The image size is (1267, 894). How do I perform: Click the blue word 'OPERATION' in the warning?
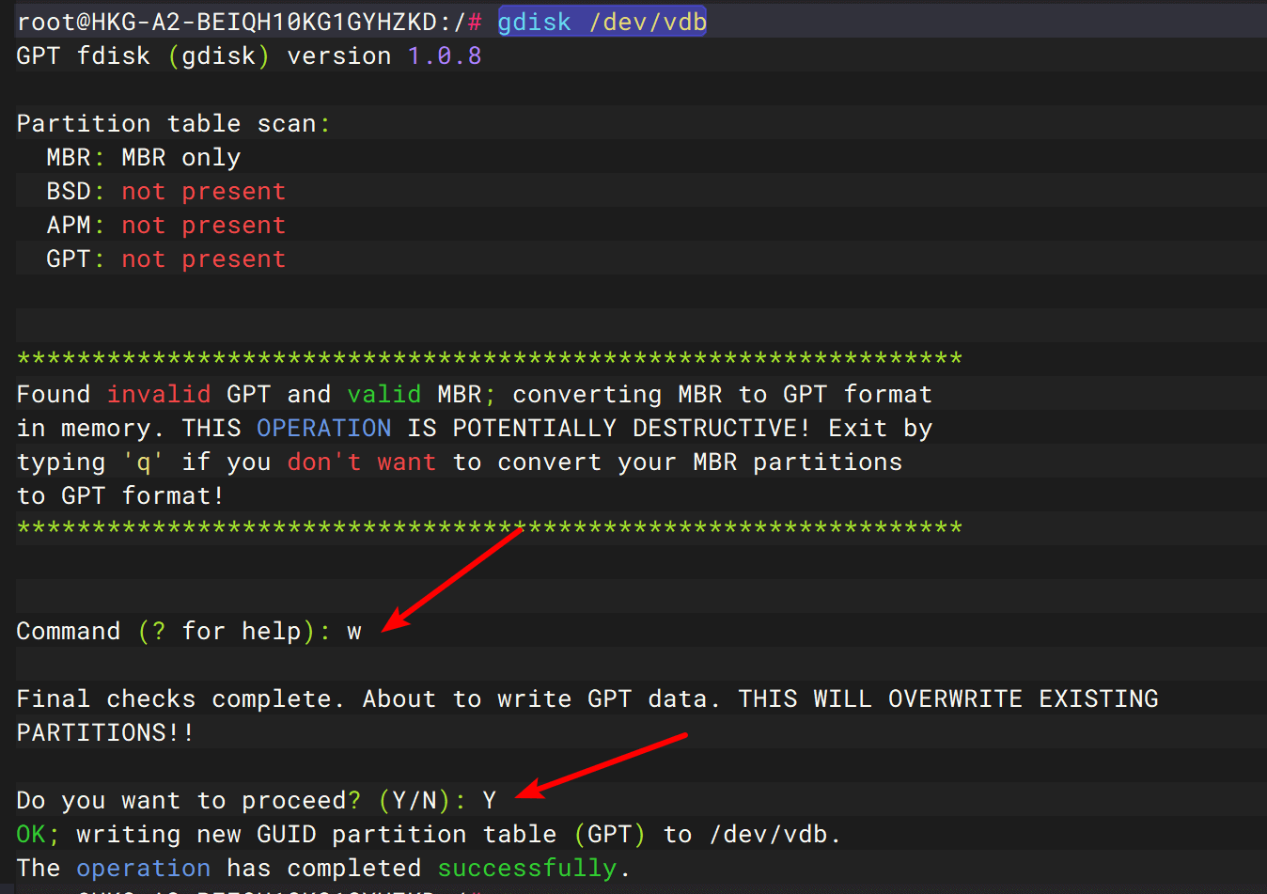[323, 429]
